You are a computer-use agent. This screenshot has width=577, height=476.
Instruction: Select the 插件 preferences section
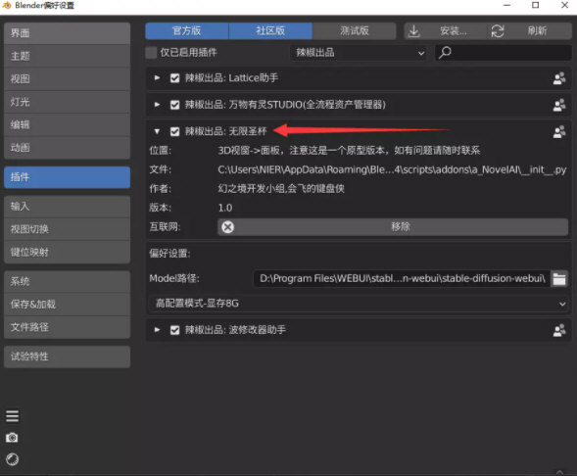click(67, 177)
